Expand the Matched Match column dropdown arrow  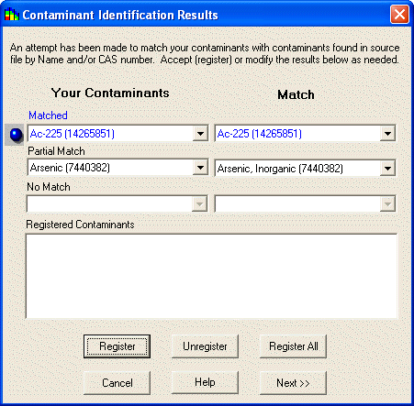387,134
